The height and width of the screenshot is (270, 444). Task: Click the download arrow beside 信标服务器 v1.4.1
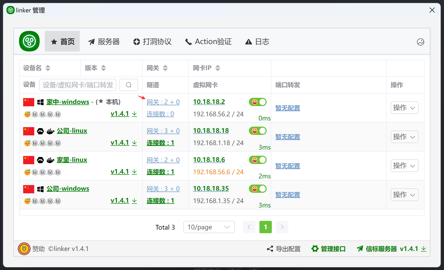tap(424, 249)
